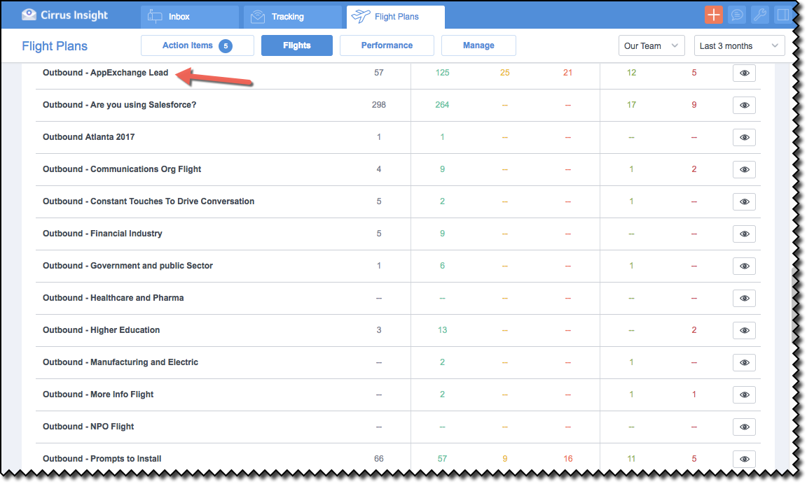Image resolution: width=807 pixels, height=484 pixels.
Task: Open Outbound - Healthcare and Pharma
Action: tap(113, 298)
